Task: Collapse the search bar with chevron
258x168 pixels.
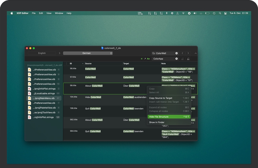Action: 196,53
